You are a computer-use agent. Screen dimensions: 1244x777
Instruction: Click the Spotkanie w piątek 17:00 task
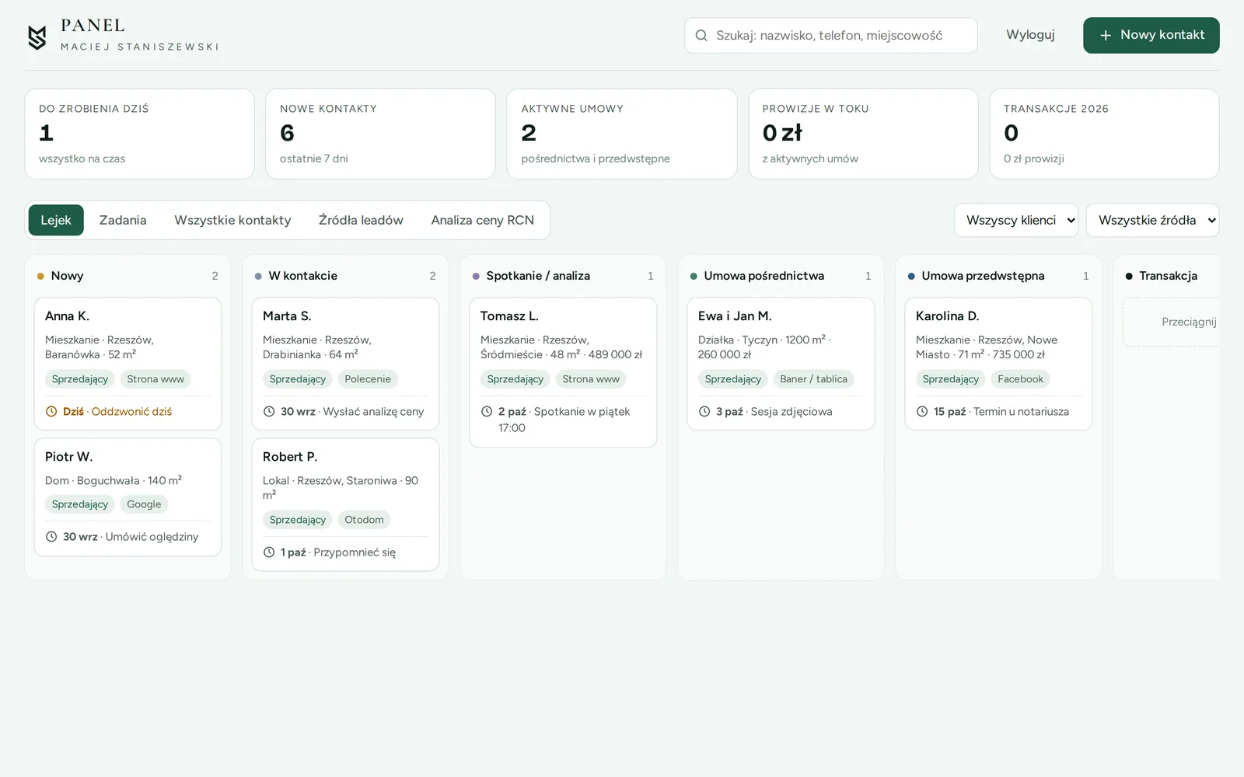[x=564, y=420]
